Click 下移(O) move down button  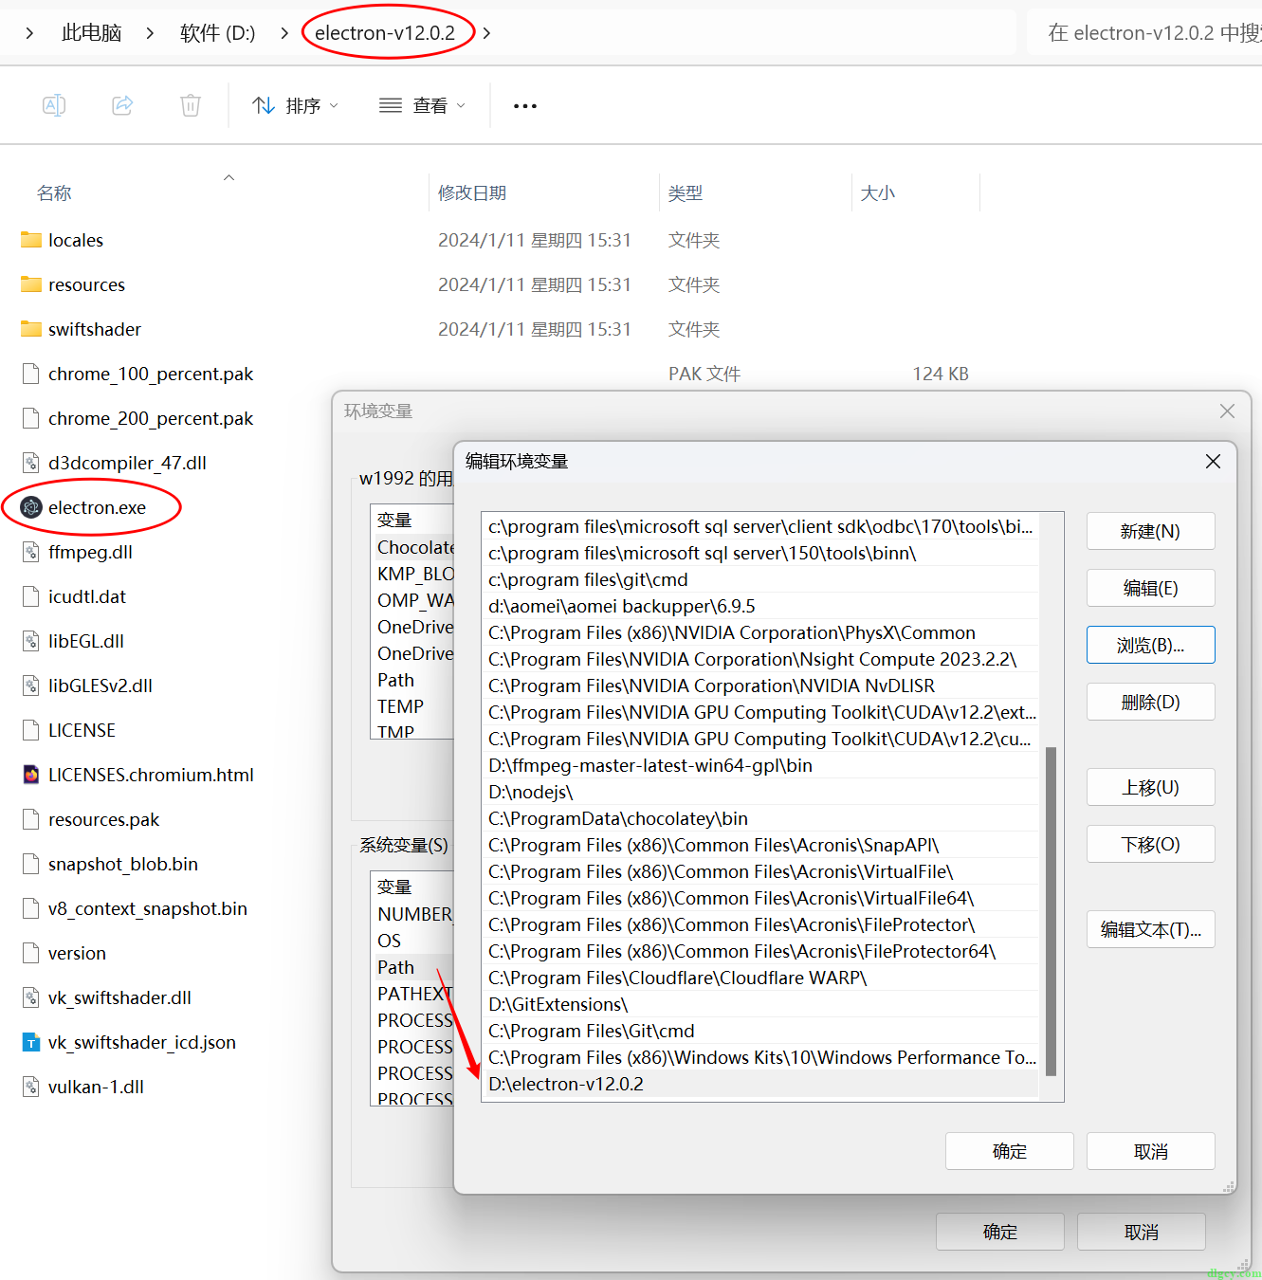tap(1150, 844)
